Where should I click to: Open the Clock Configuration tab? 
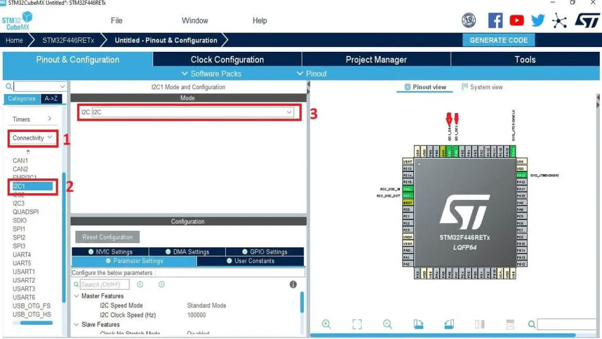(228, 59)
